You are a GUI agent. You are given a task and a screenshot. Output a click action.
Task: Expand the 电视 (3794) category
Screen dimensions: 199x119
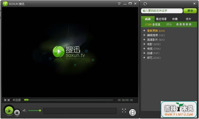144,49
